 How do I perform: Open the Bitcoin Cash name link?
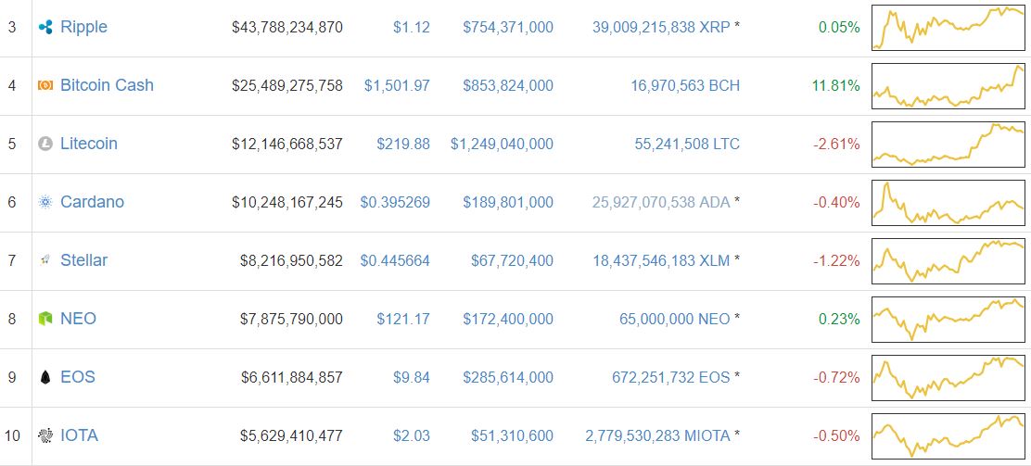tap(107, 85)
